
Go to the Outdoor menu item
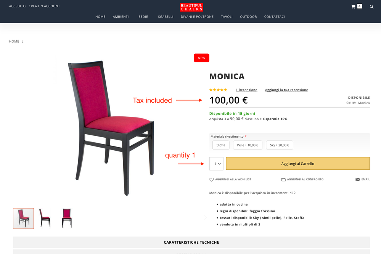tap(248, 17)
